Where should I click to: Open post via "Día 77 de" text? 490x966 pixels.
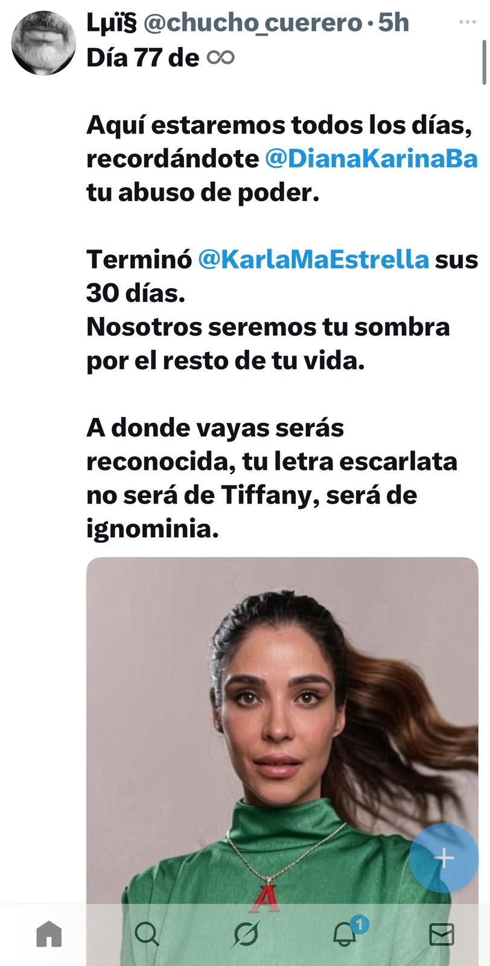click(143, 58)
